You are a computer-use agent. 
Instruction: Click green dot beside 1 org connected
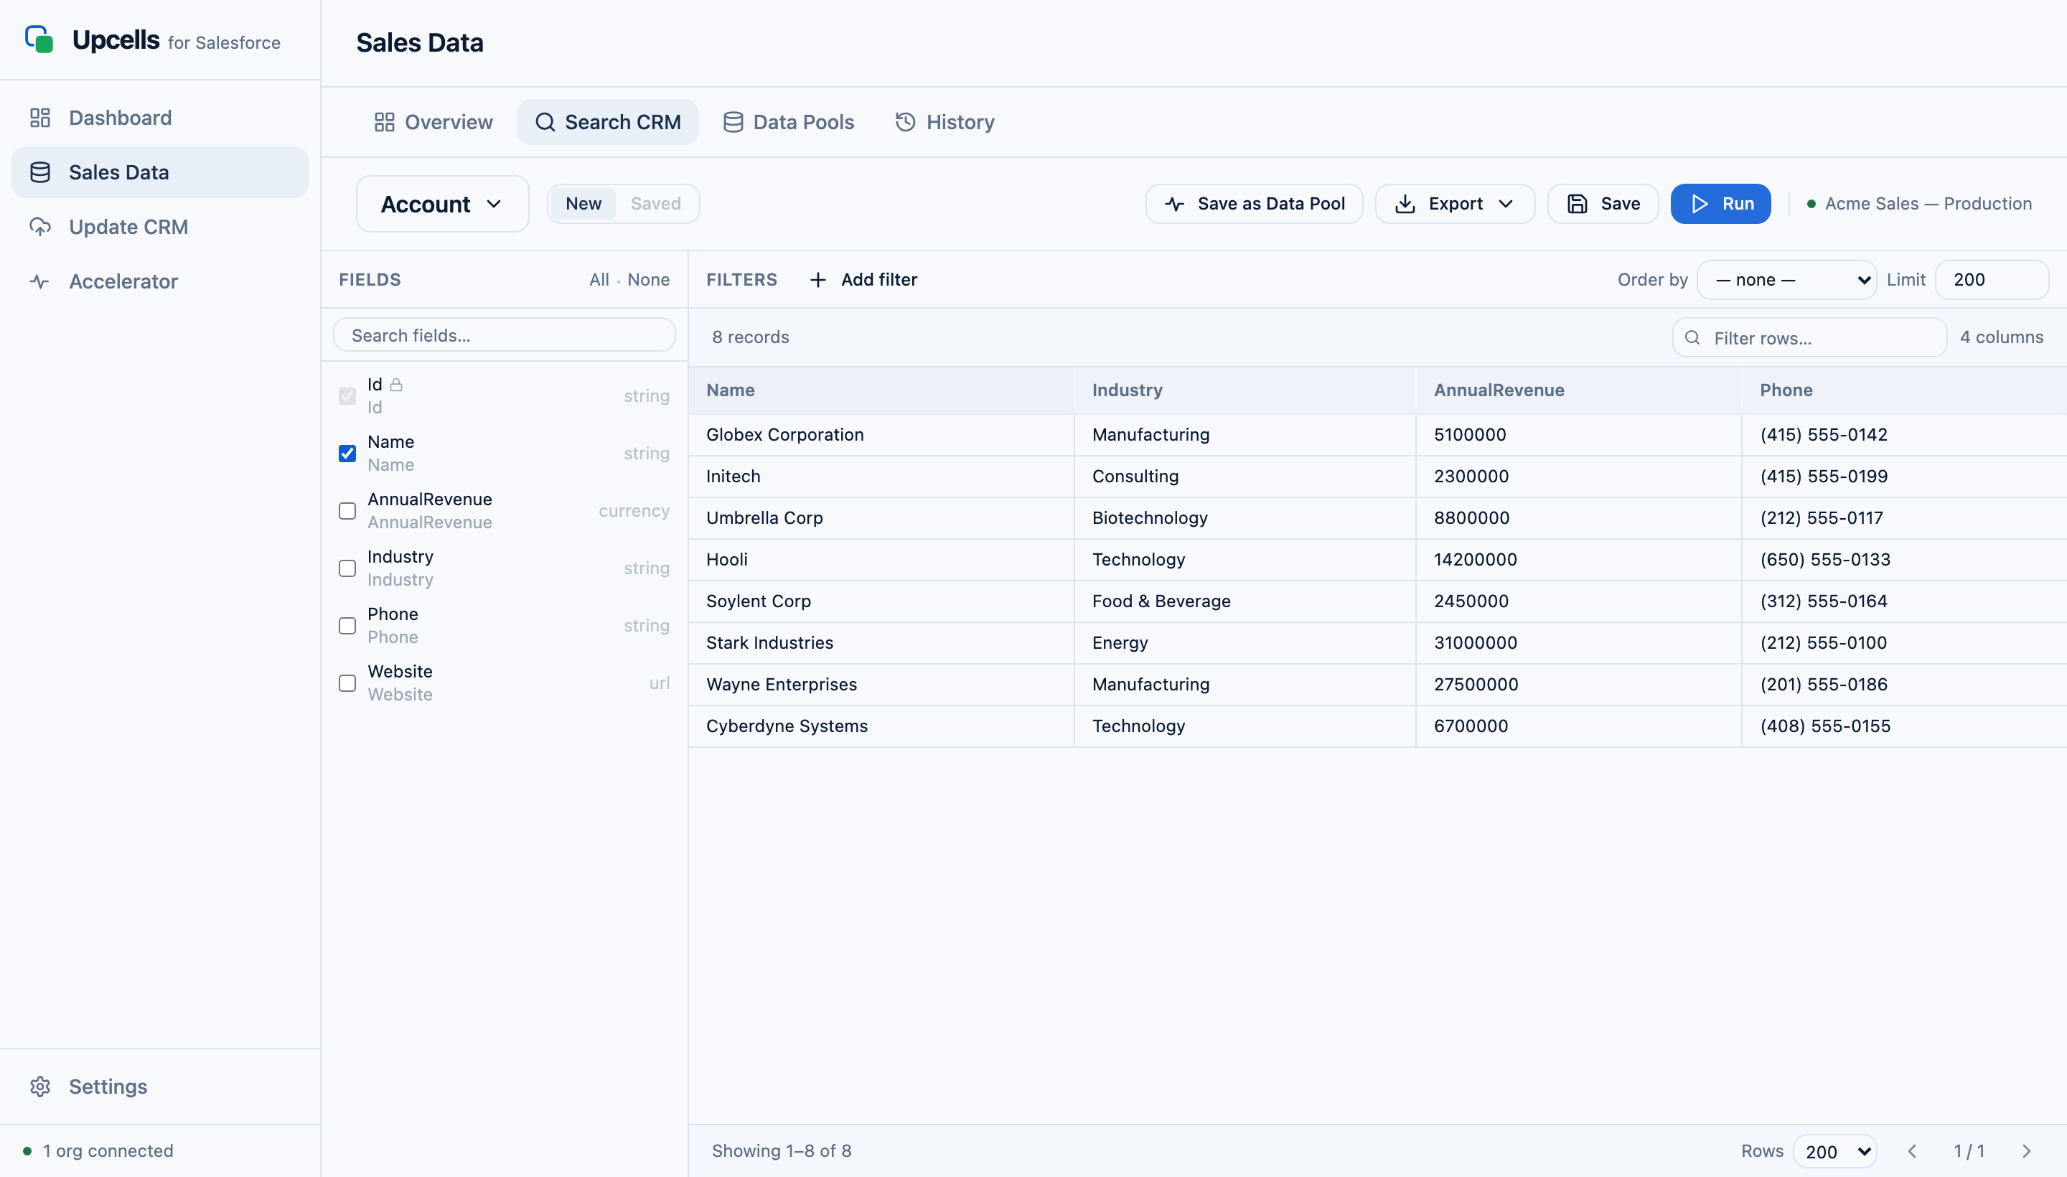tap(27, 1151)
